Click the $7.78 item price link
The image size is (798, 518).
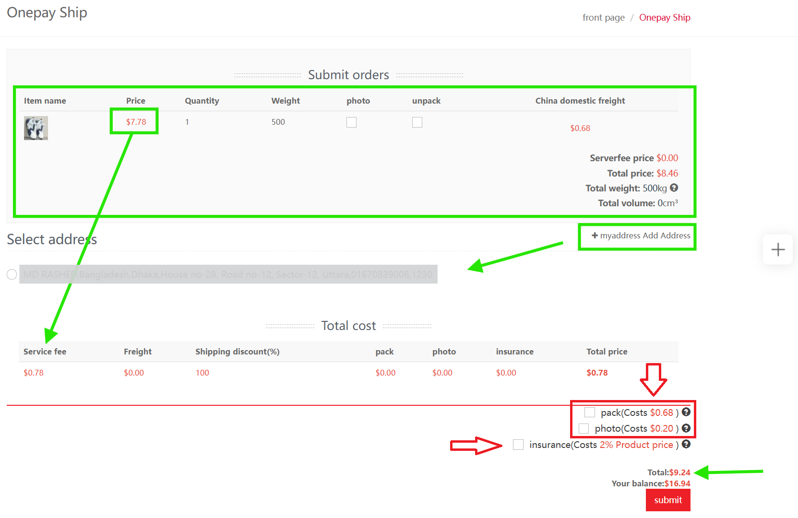tap(134, 122)
